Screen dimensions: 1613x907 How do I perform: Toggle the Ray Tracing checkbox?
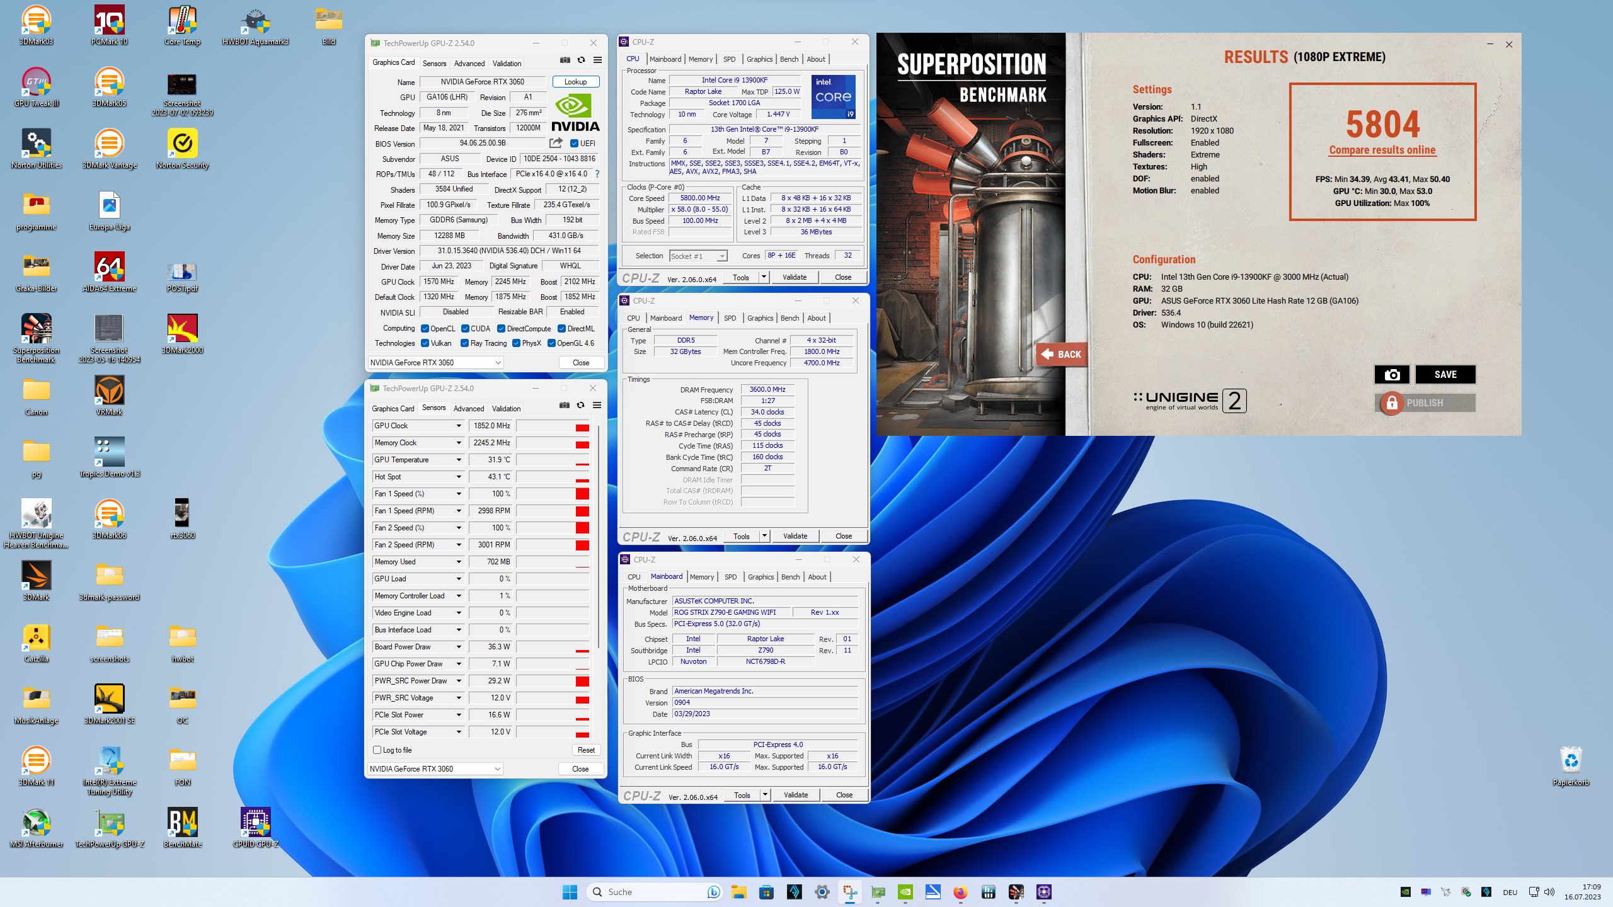tap(464, 343)
